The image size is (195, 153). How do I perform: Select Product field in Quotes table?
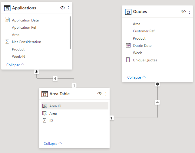tap(139, 38)
